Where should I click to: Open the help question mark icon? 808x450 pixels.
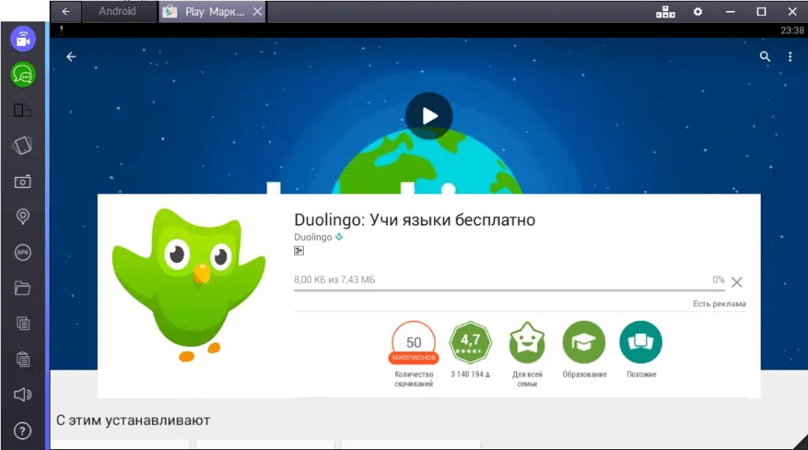[22, 430]
